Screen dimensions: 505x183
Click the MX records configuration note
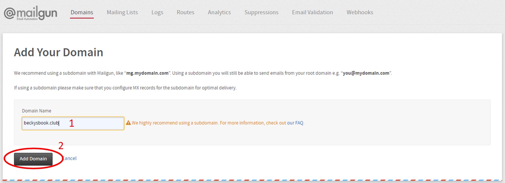(x=125, y=88)
